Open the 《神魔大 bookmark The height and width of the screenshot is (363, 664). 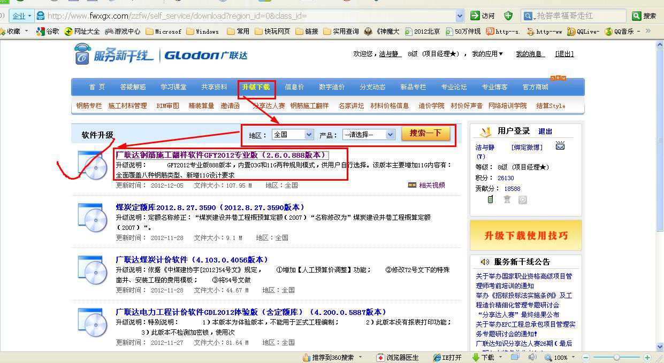381,32
